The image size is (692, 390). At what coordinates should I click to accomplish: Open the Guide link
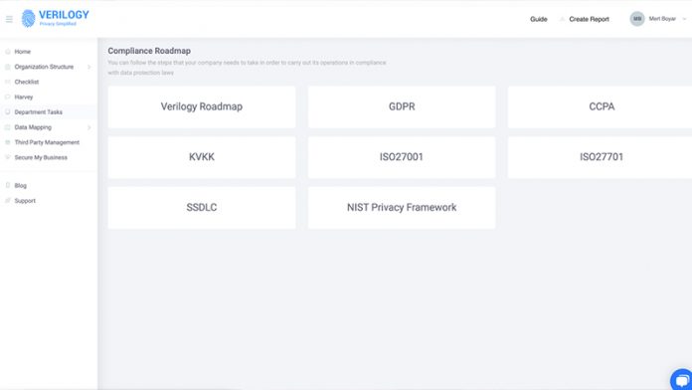tap(539, 19)
